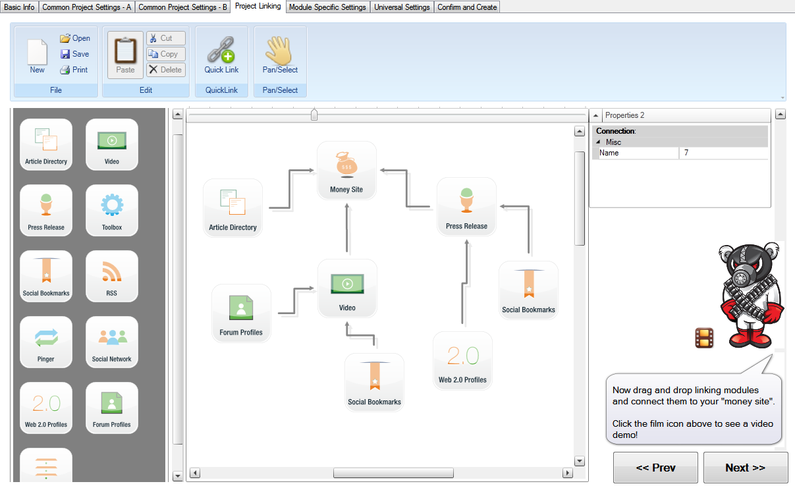Screen dimensions: 795x488
Task: Print the linking diagram
Action: pyautogui.click(x=74, y=70)
